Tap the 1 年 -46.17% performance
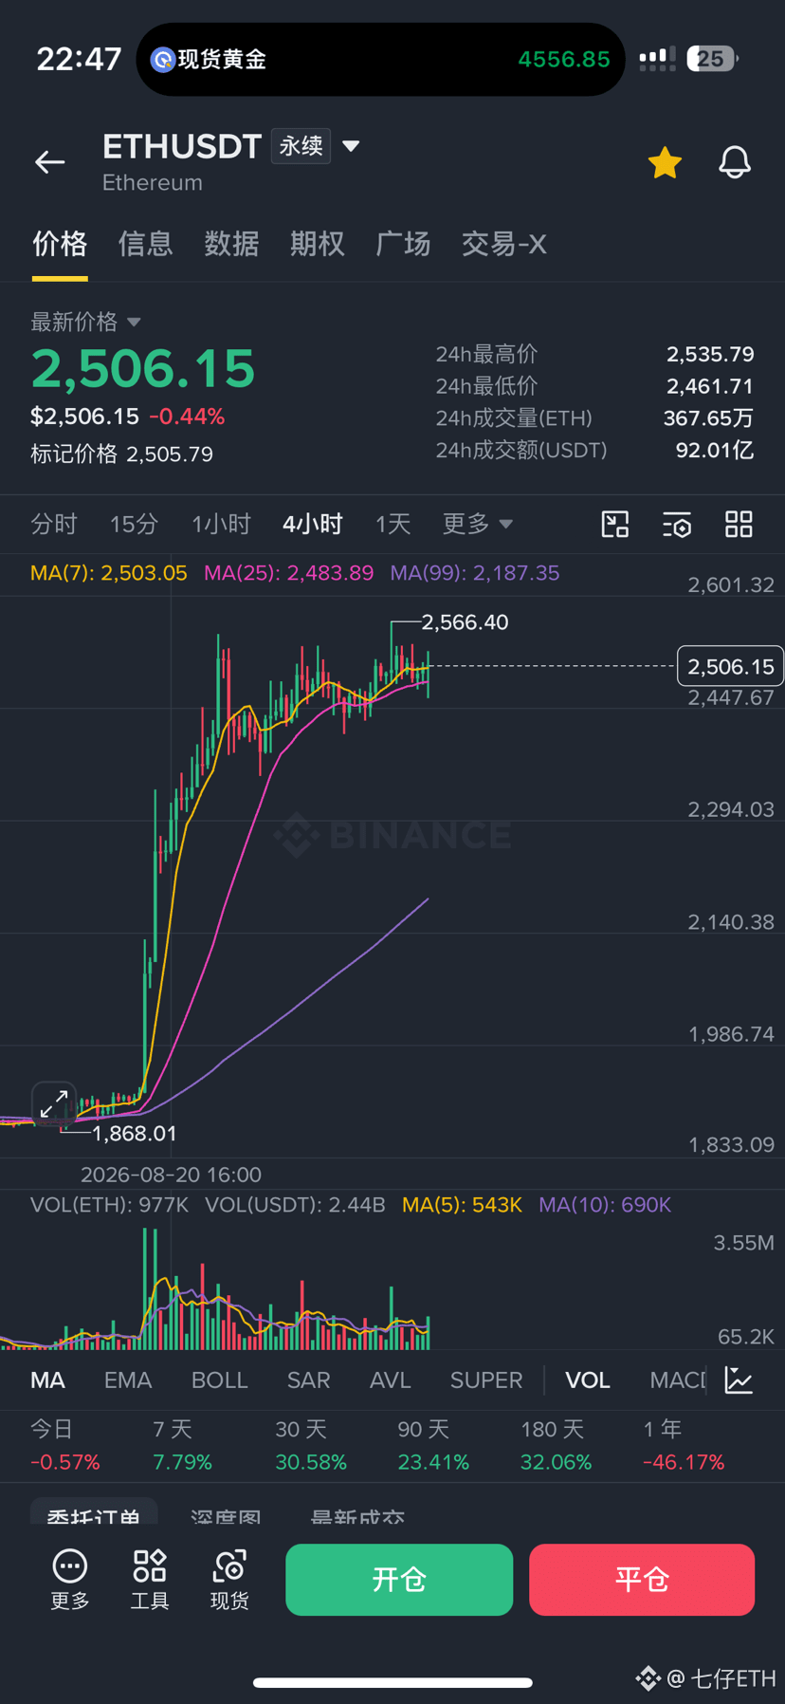This screenshot has height=1704, width=785. pos(684,1445)
